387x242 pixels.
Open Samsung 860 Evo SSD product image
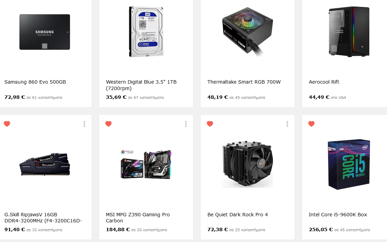pos(45,32)
